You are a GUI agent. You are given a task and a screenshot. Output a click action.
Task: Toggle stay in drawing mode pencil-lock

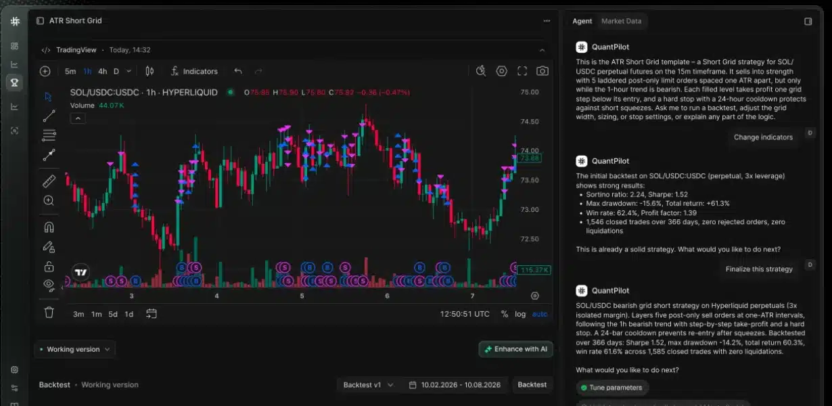coord(49,246)
